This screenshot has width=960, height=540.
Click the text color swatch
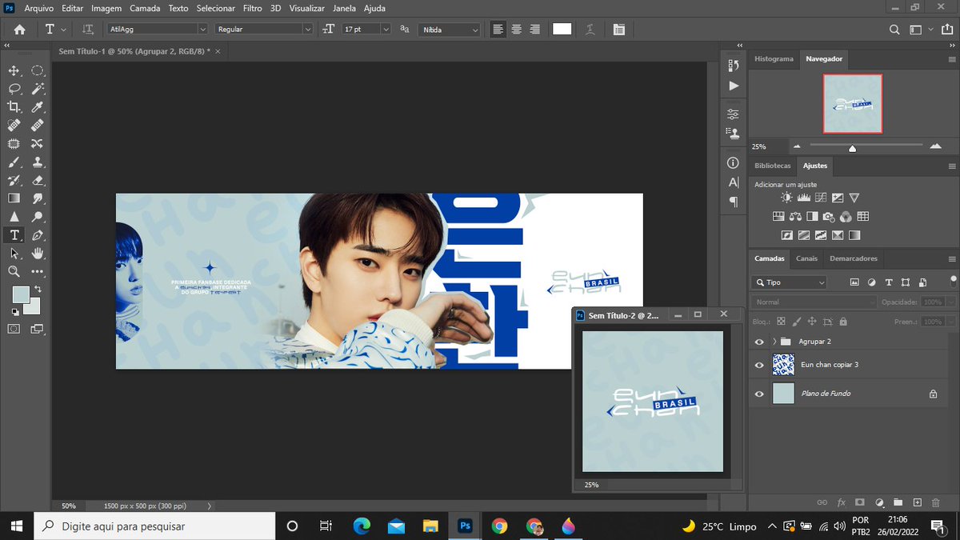[562, 29]
